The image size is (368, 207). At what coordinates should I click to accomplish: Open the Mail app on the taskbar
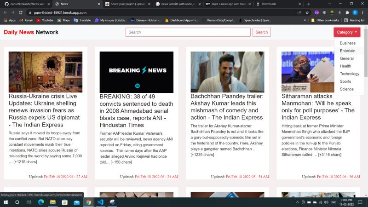click(76, 202)
